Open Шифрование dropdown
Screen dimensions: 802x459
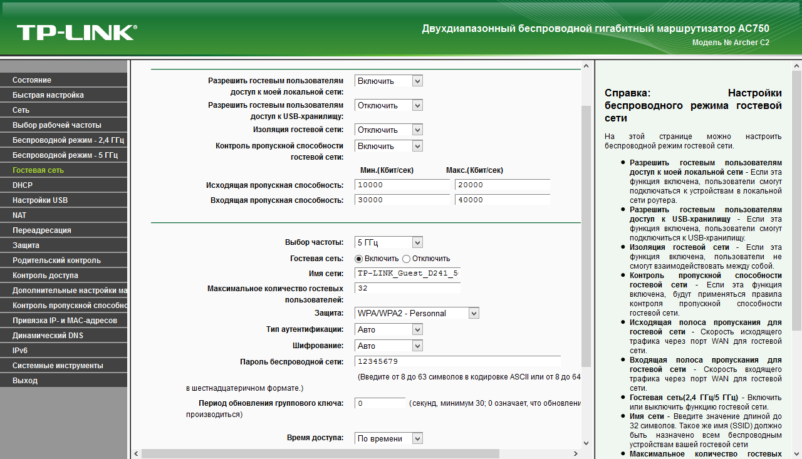[388, 346]
